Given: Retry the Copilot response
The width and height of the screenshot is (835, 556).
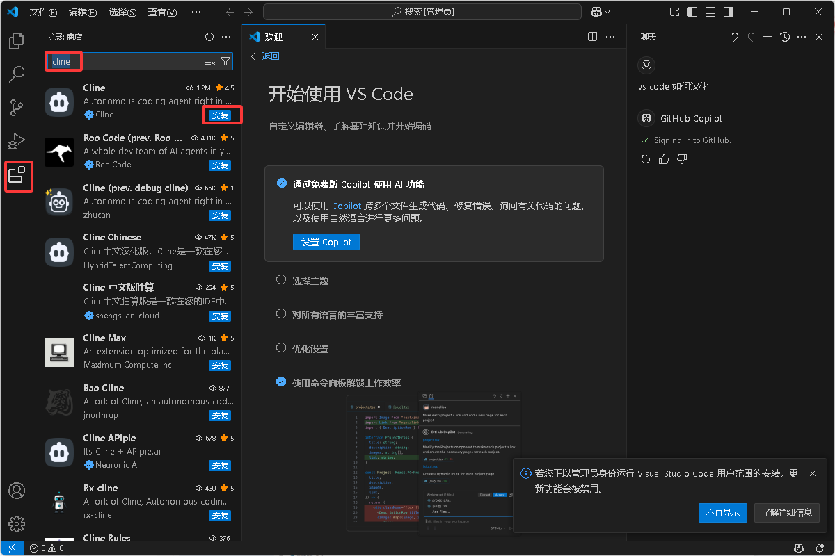Looking at the screenshot, I should pos(646,159).
